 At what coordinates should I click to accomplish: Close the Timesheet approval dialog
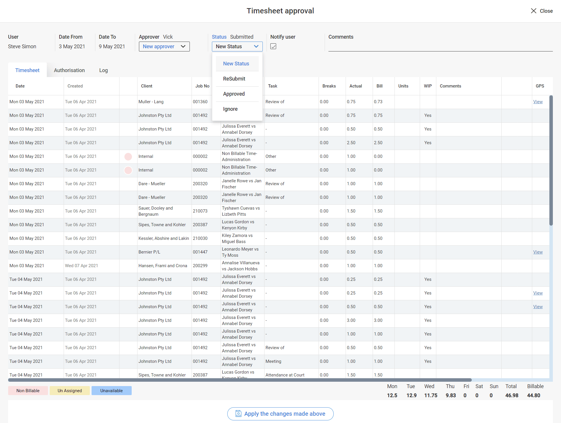(542, 11)
